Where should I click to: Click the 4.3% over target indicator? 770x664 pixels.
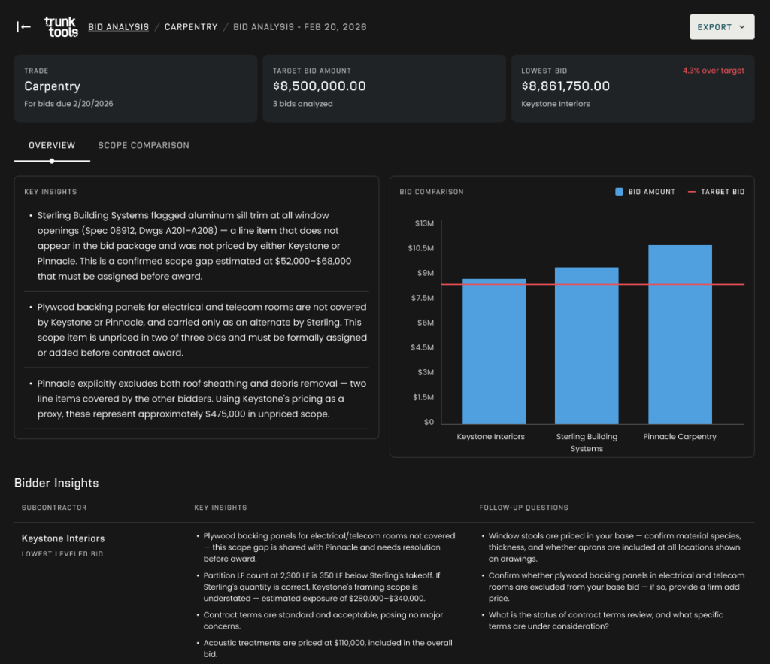[713, 71]
